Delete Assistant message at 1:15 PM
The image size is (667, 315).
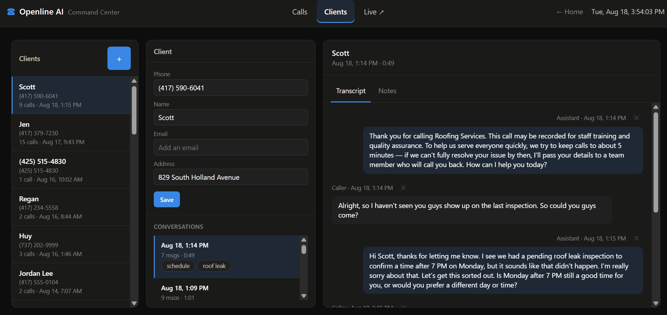click(x=636, y=238)
